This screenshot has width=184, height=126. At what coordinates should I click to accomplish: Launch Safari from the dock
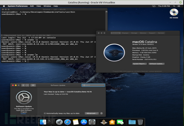(x=67, y=122)
